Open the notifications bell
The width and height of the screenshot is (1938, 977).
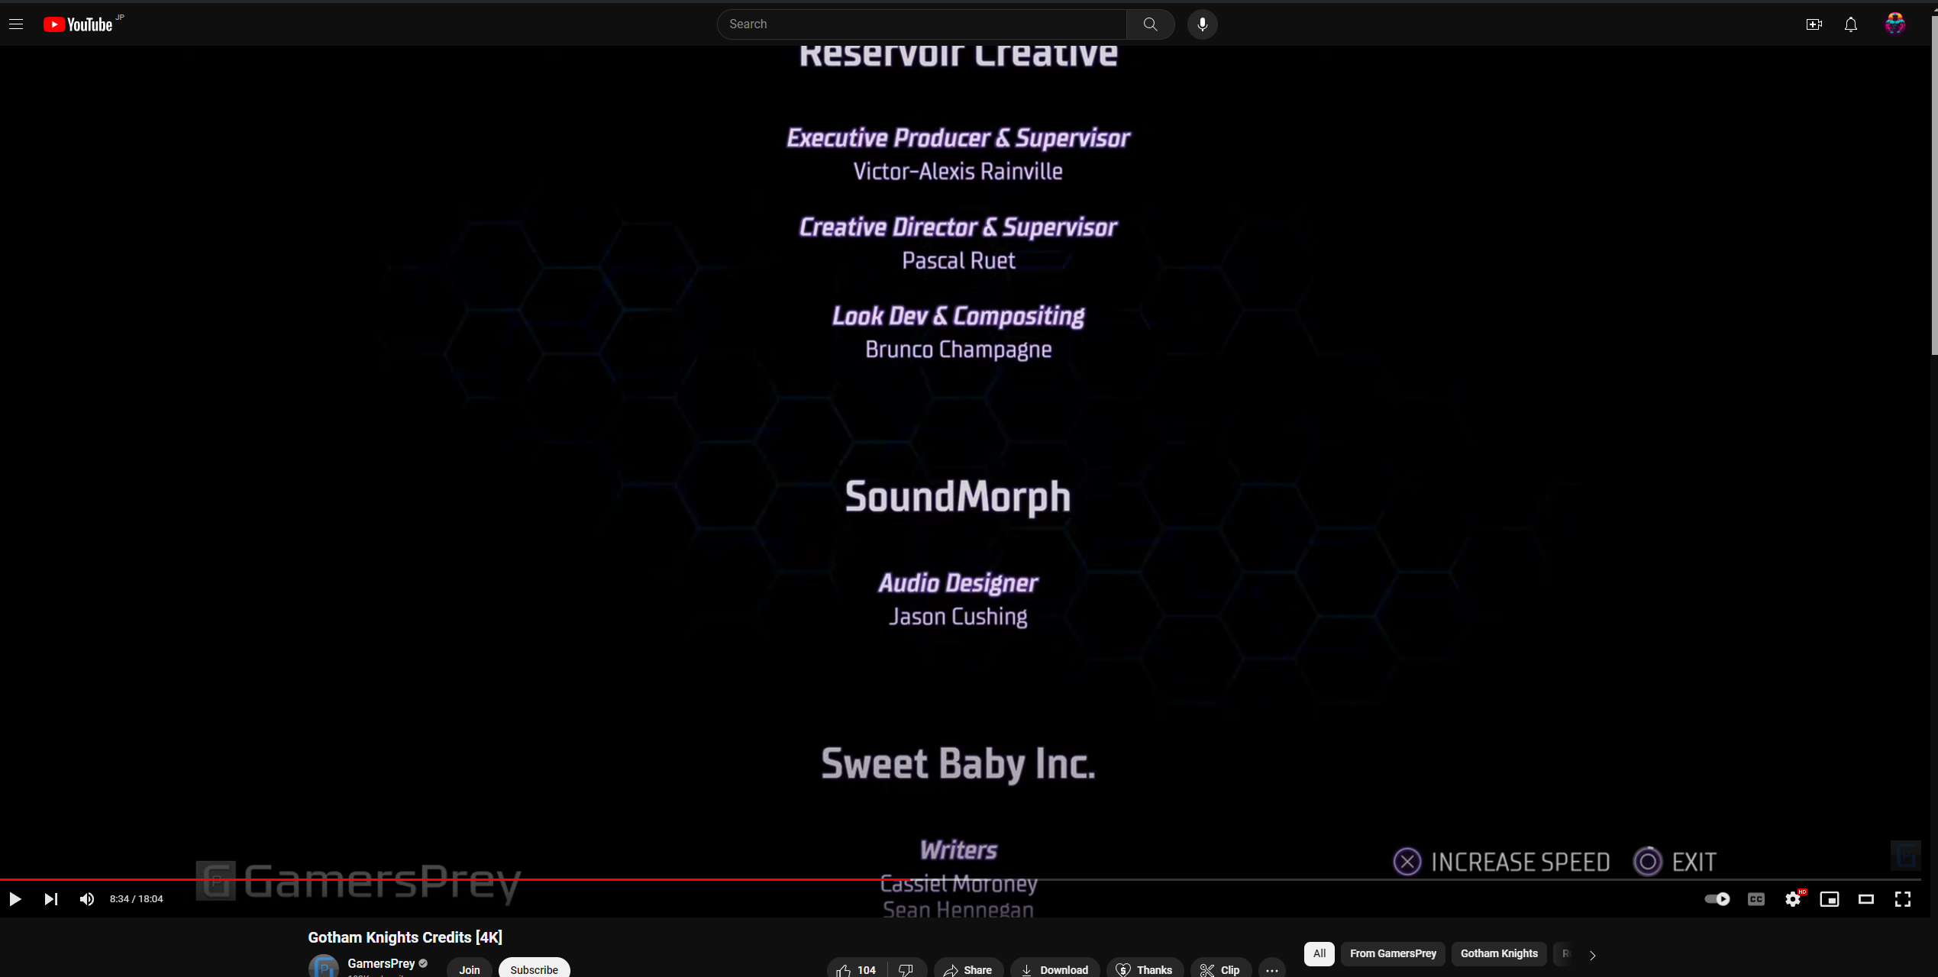pyautogui.click(x=1851, y=24)
